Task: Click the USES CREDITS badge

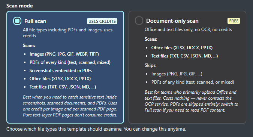Action: tap(102, 21)
